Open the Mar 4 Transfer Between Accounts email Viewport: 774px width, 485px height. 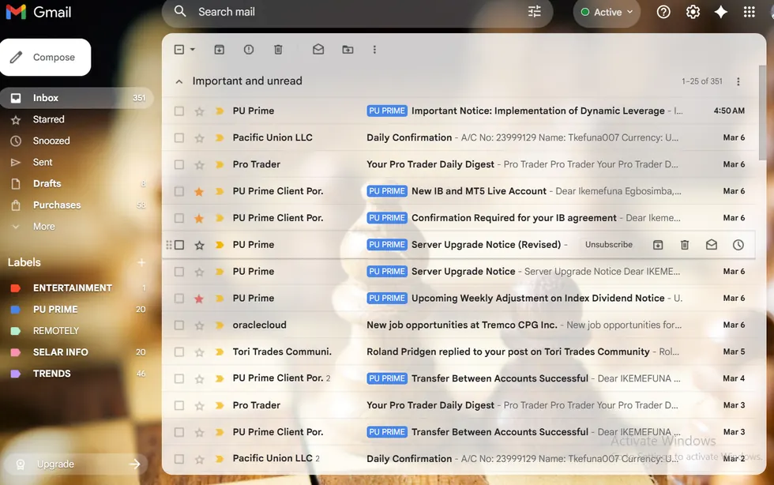[x=459, y=378]
